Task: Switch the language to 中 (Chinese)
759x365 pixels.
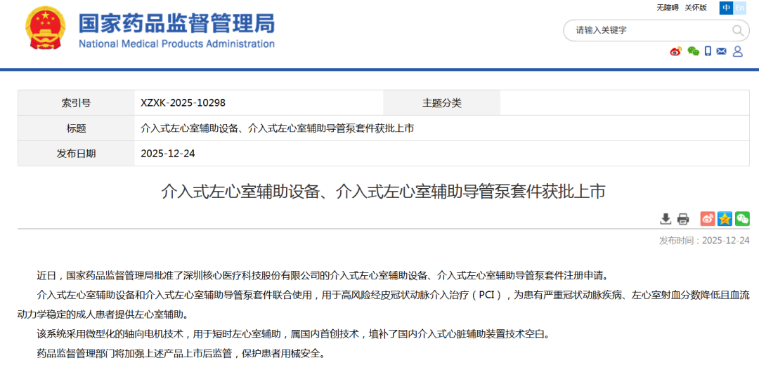Action: [x=726, y=8]
